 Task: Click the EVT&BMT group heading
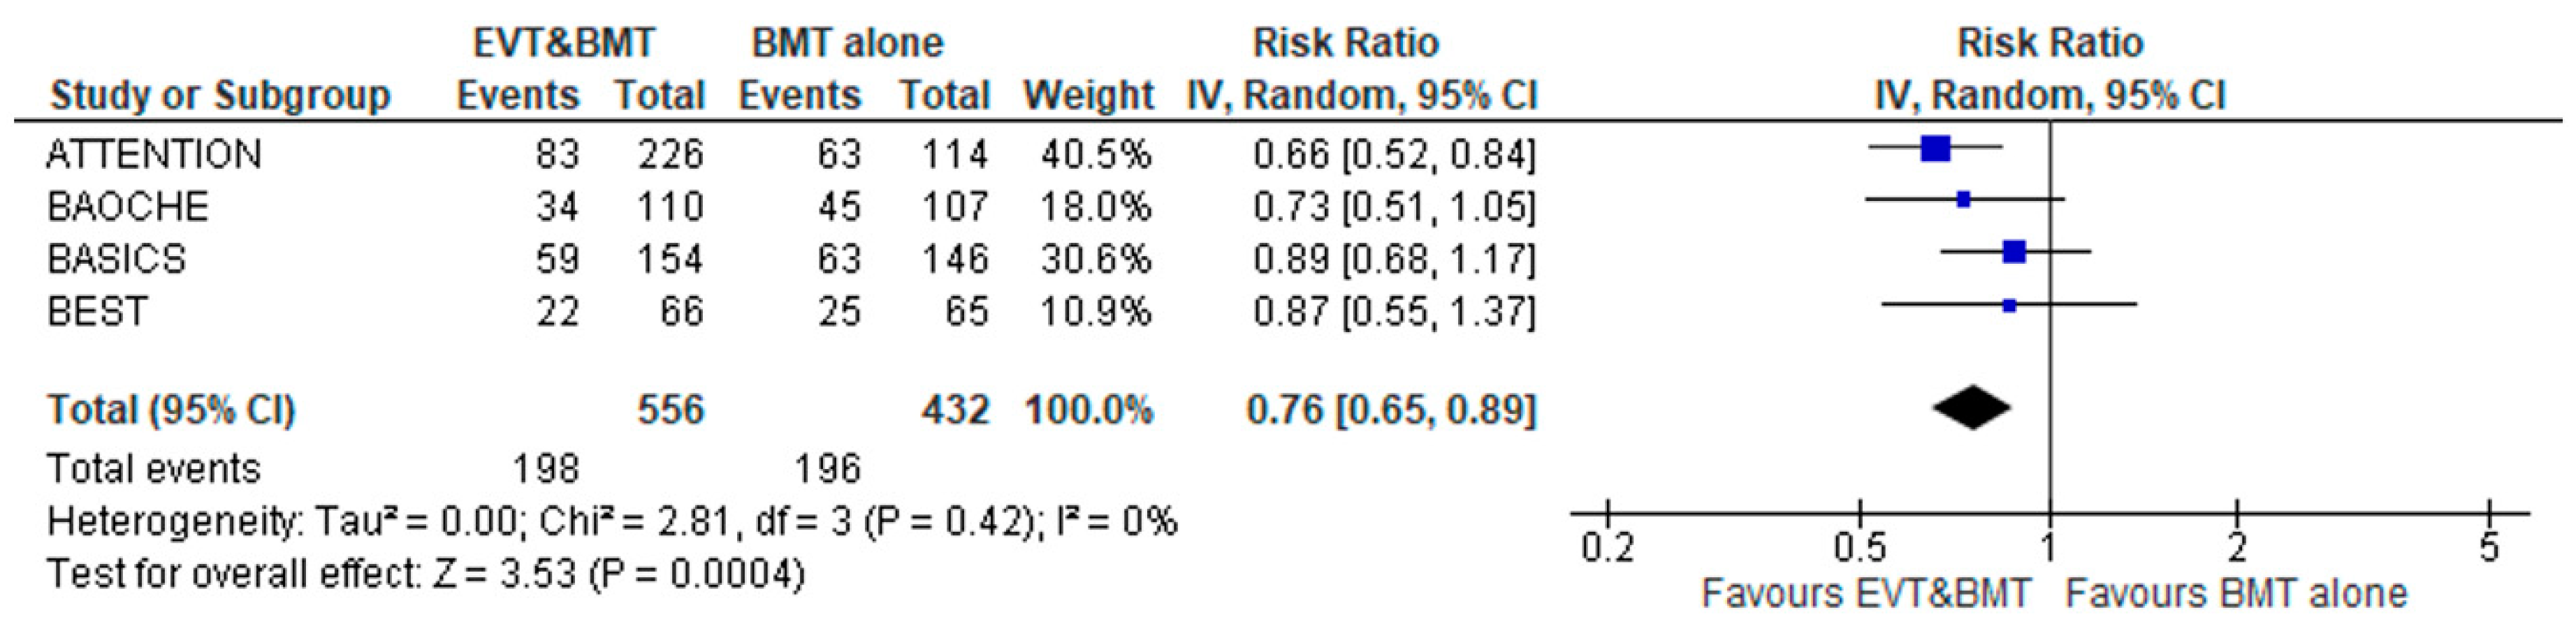click(564, 43)
